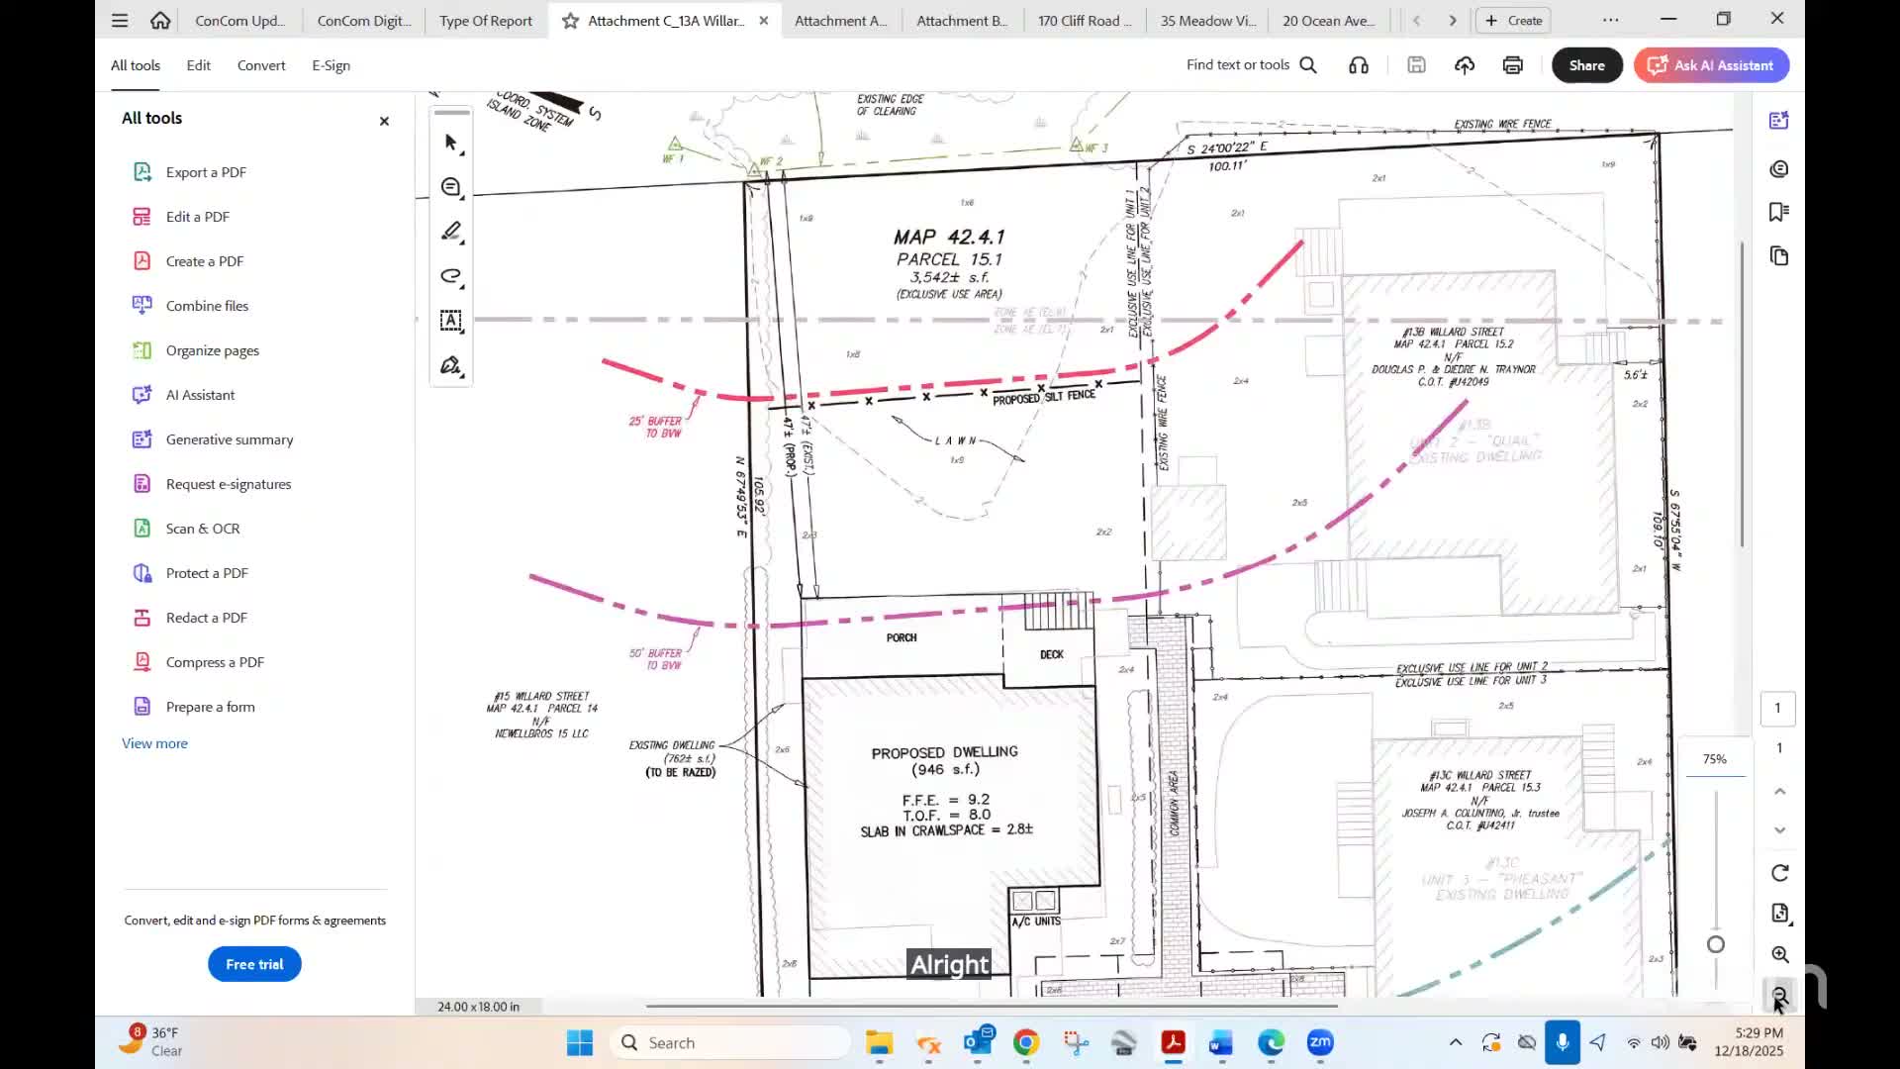Click the next page chevron

pyautogui.click(x=1451, y=20)
